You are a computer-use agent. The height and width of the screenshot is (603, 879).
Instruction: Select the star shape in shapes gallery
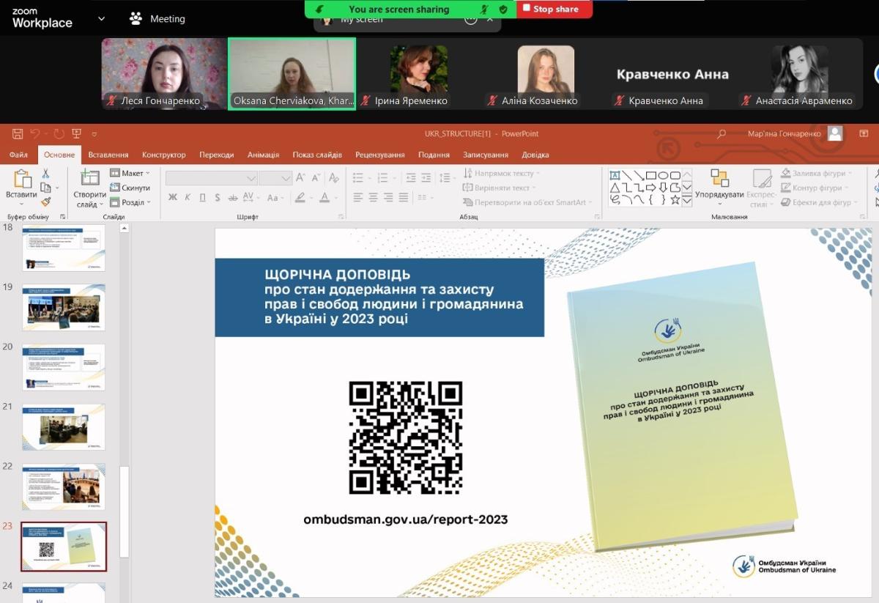click(x=675, y=199)
